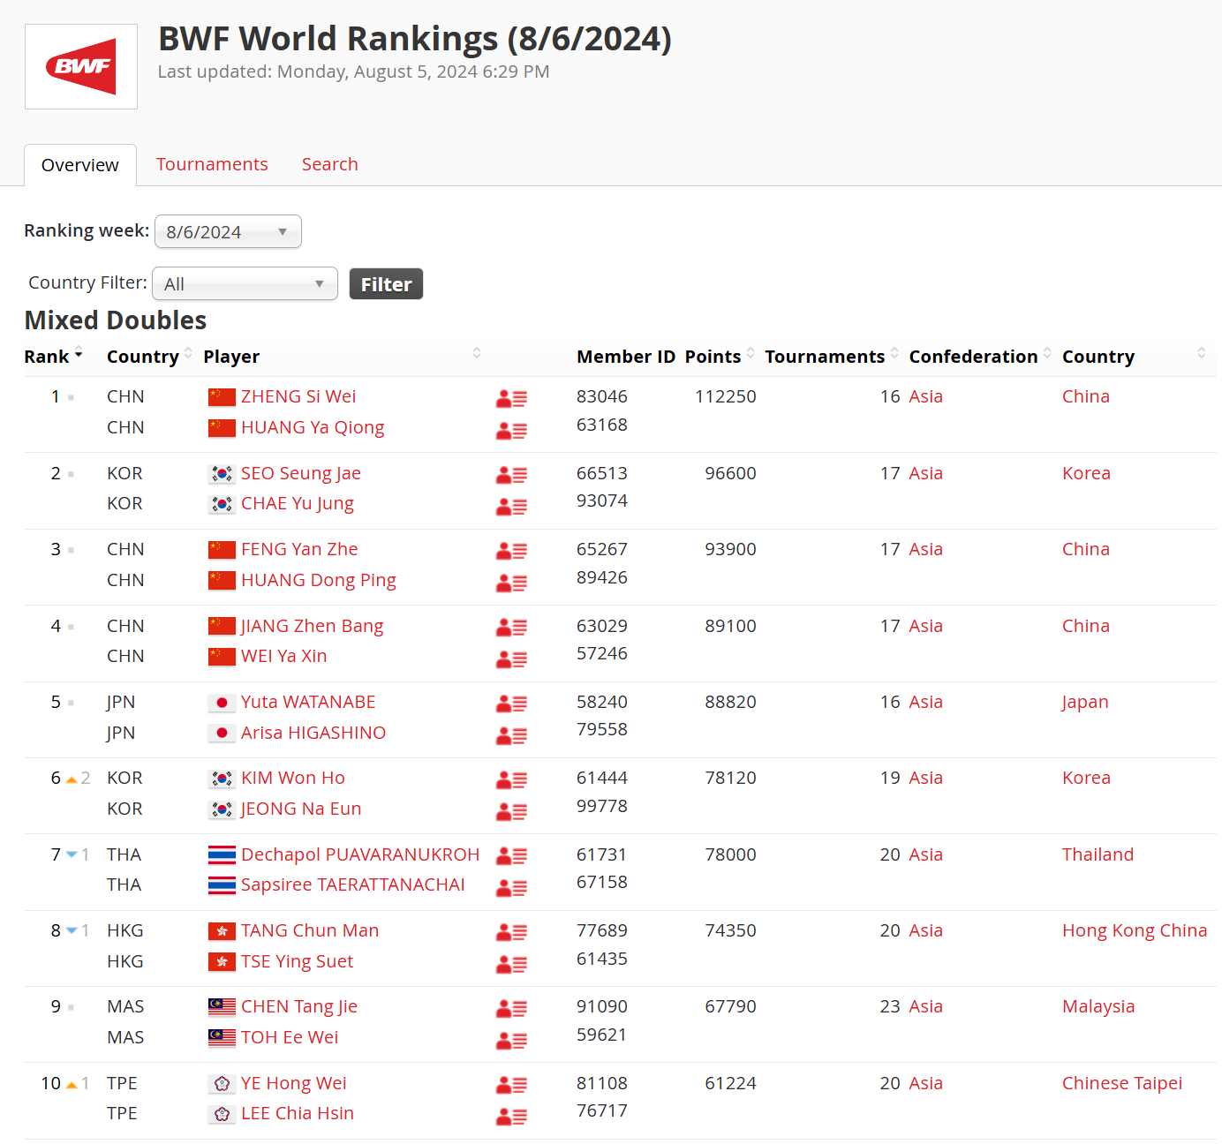Open JEONG Na Eun's profile card icon
1222x1144 pixels.
(511, 811)
